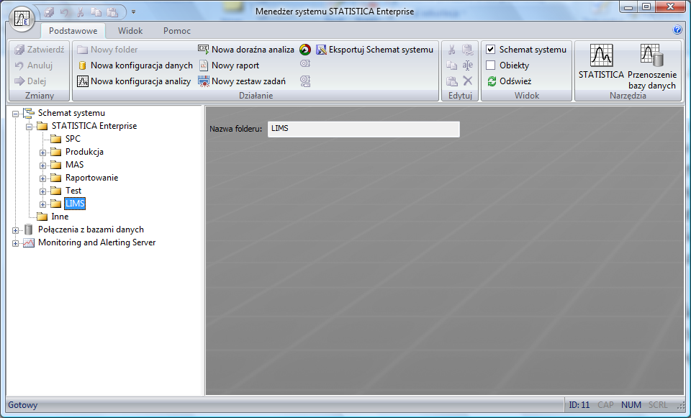Click save-all icon in quick access toolbar
This screenshot has width=691, height=418.
pos(49,12)
